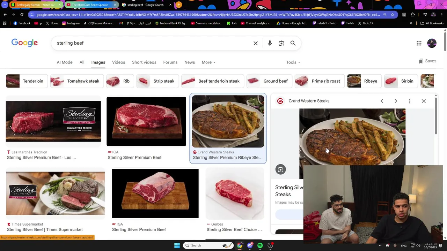Bookmark this page with the star icon
447x251 pixels.
(x=393, y=15)
